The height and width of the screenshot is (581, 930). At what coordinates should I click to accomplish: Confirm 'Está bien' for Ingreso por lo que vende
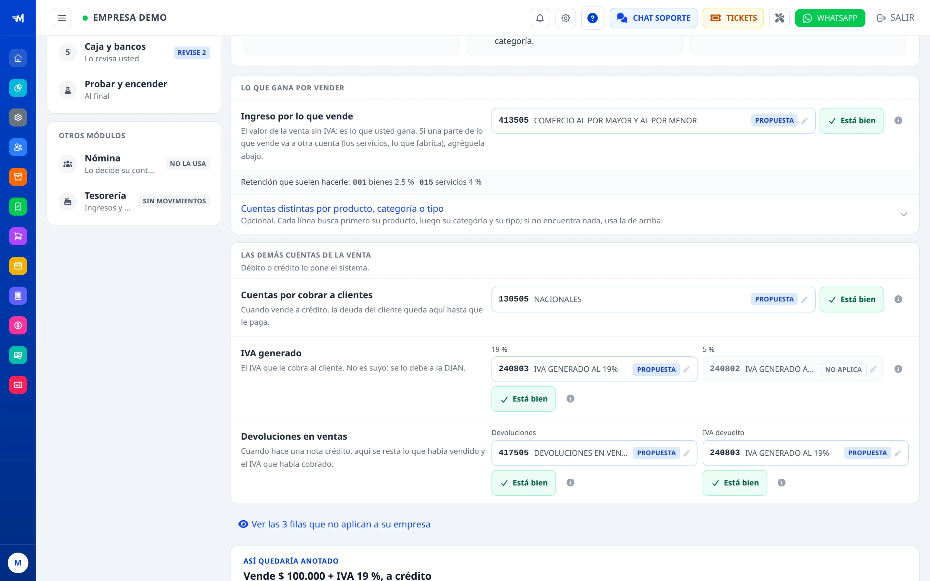(x=852, y=121)
